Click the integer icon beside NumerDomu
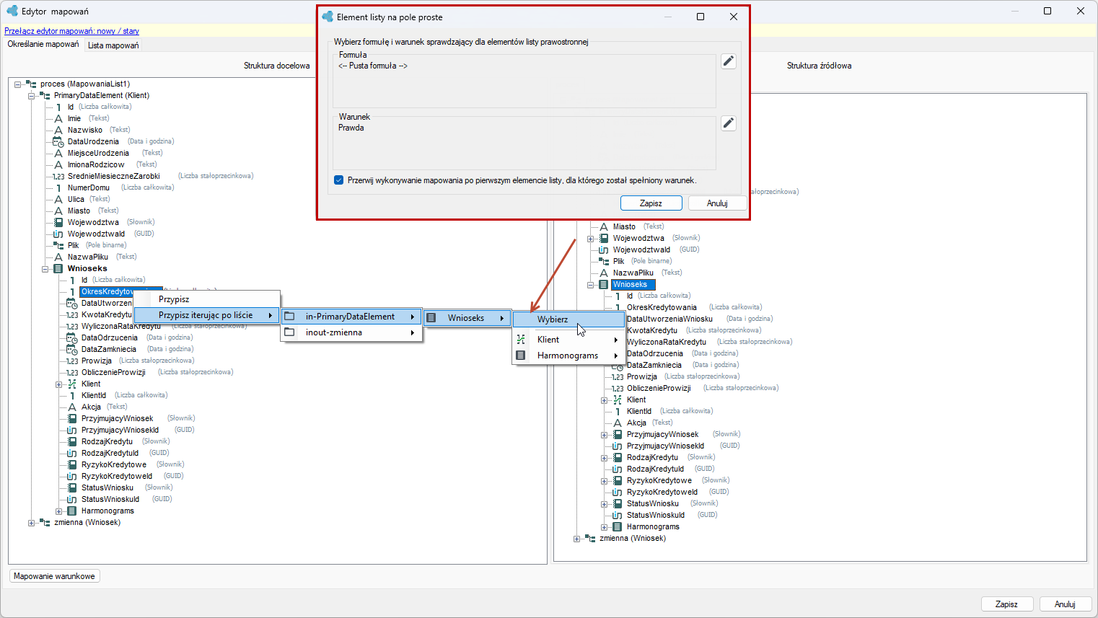This screenshot has height=618, width=1098. pyautogui.click(x=58, y=187)
